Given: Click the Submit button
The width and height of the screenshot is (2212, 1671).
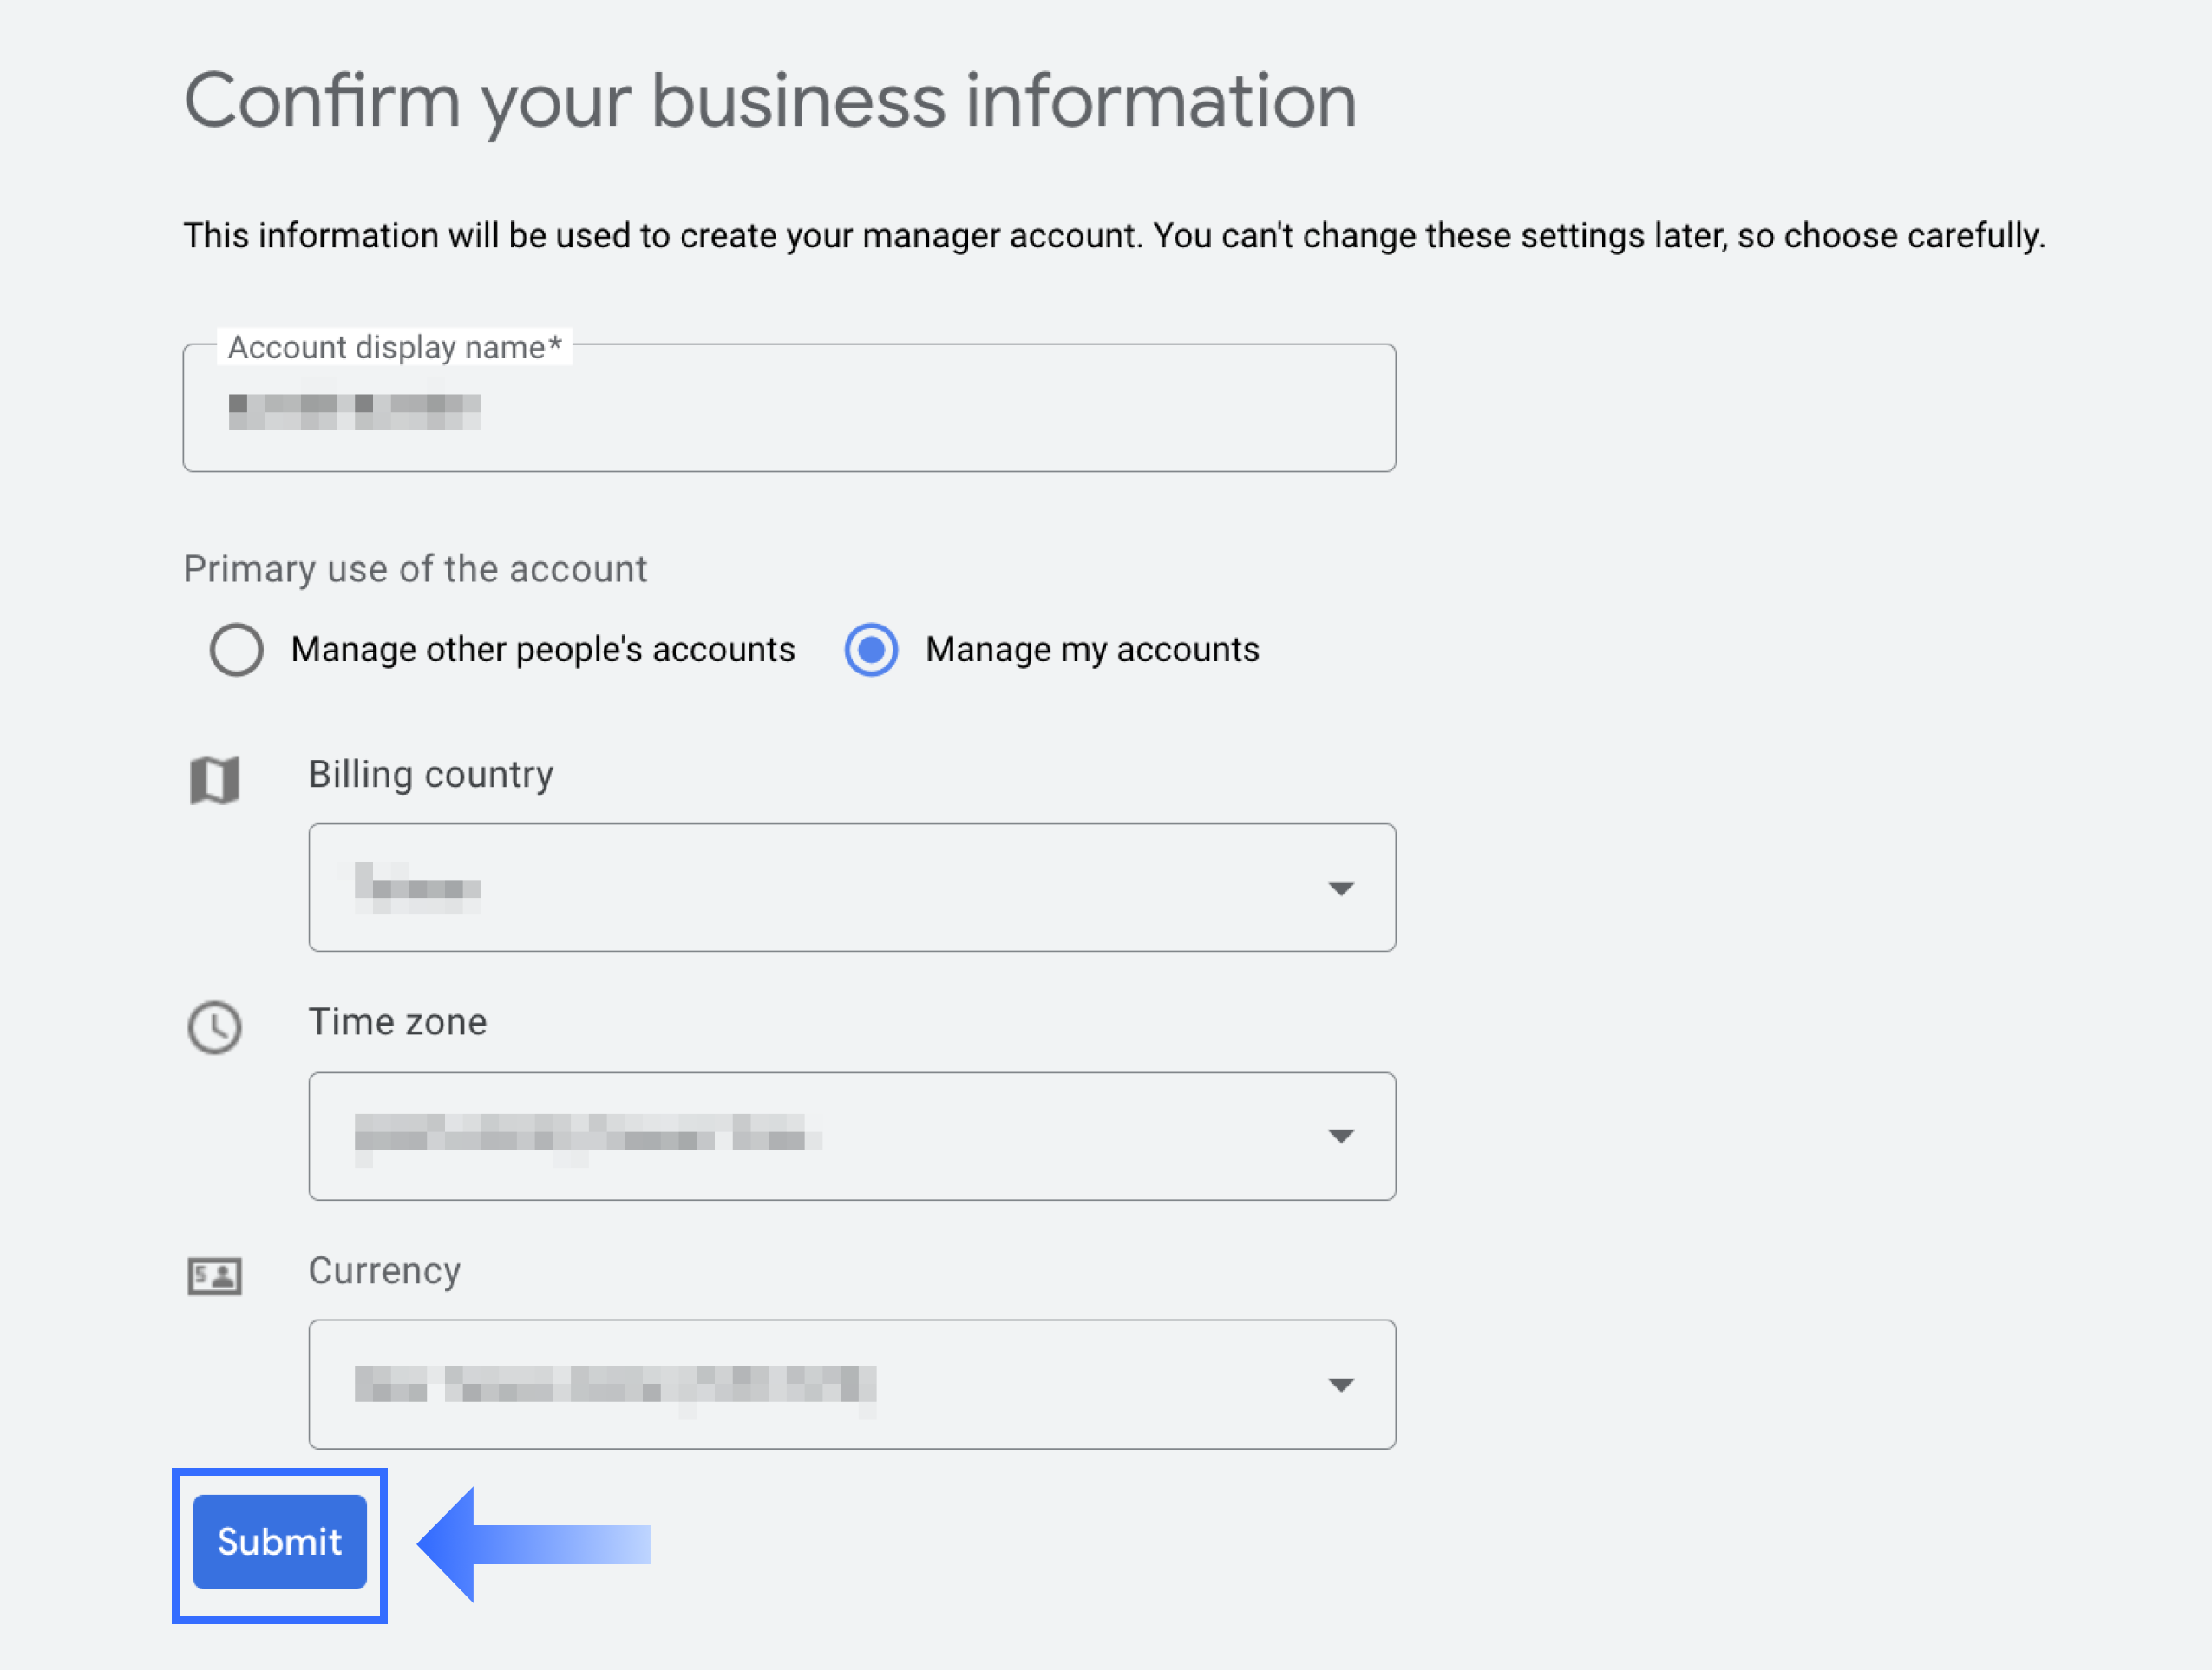Looking at the screenshot, I should tap(280, 1542).
